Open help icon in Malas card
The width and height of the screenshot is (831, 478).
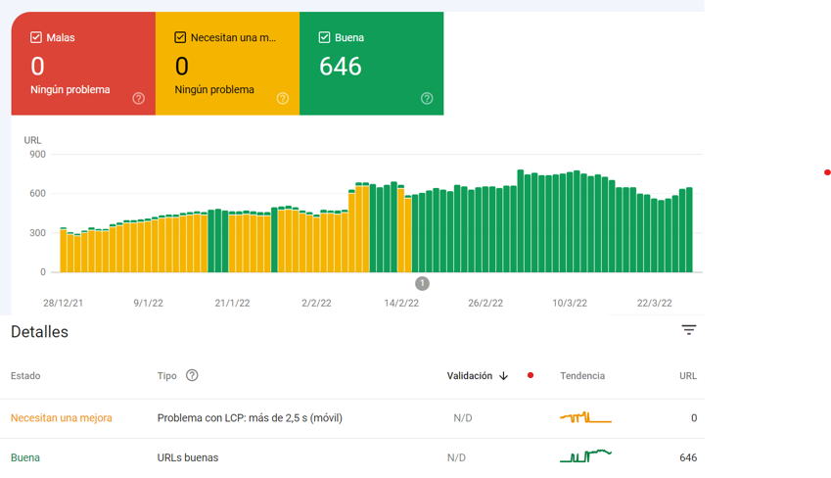[138, 98]
